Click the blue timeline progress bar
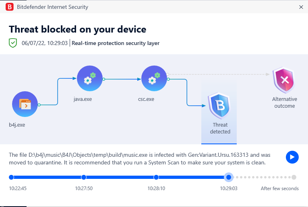The image size is (308, 207). click(x=121, y=177)
